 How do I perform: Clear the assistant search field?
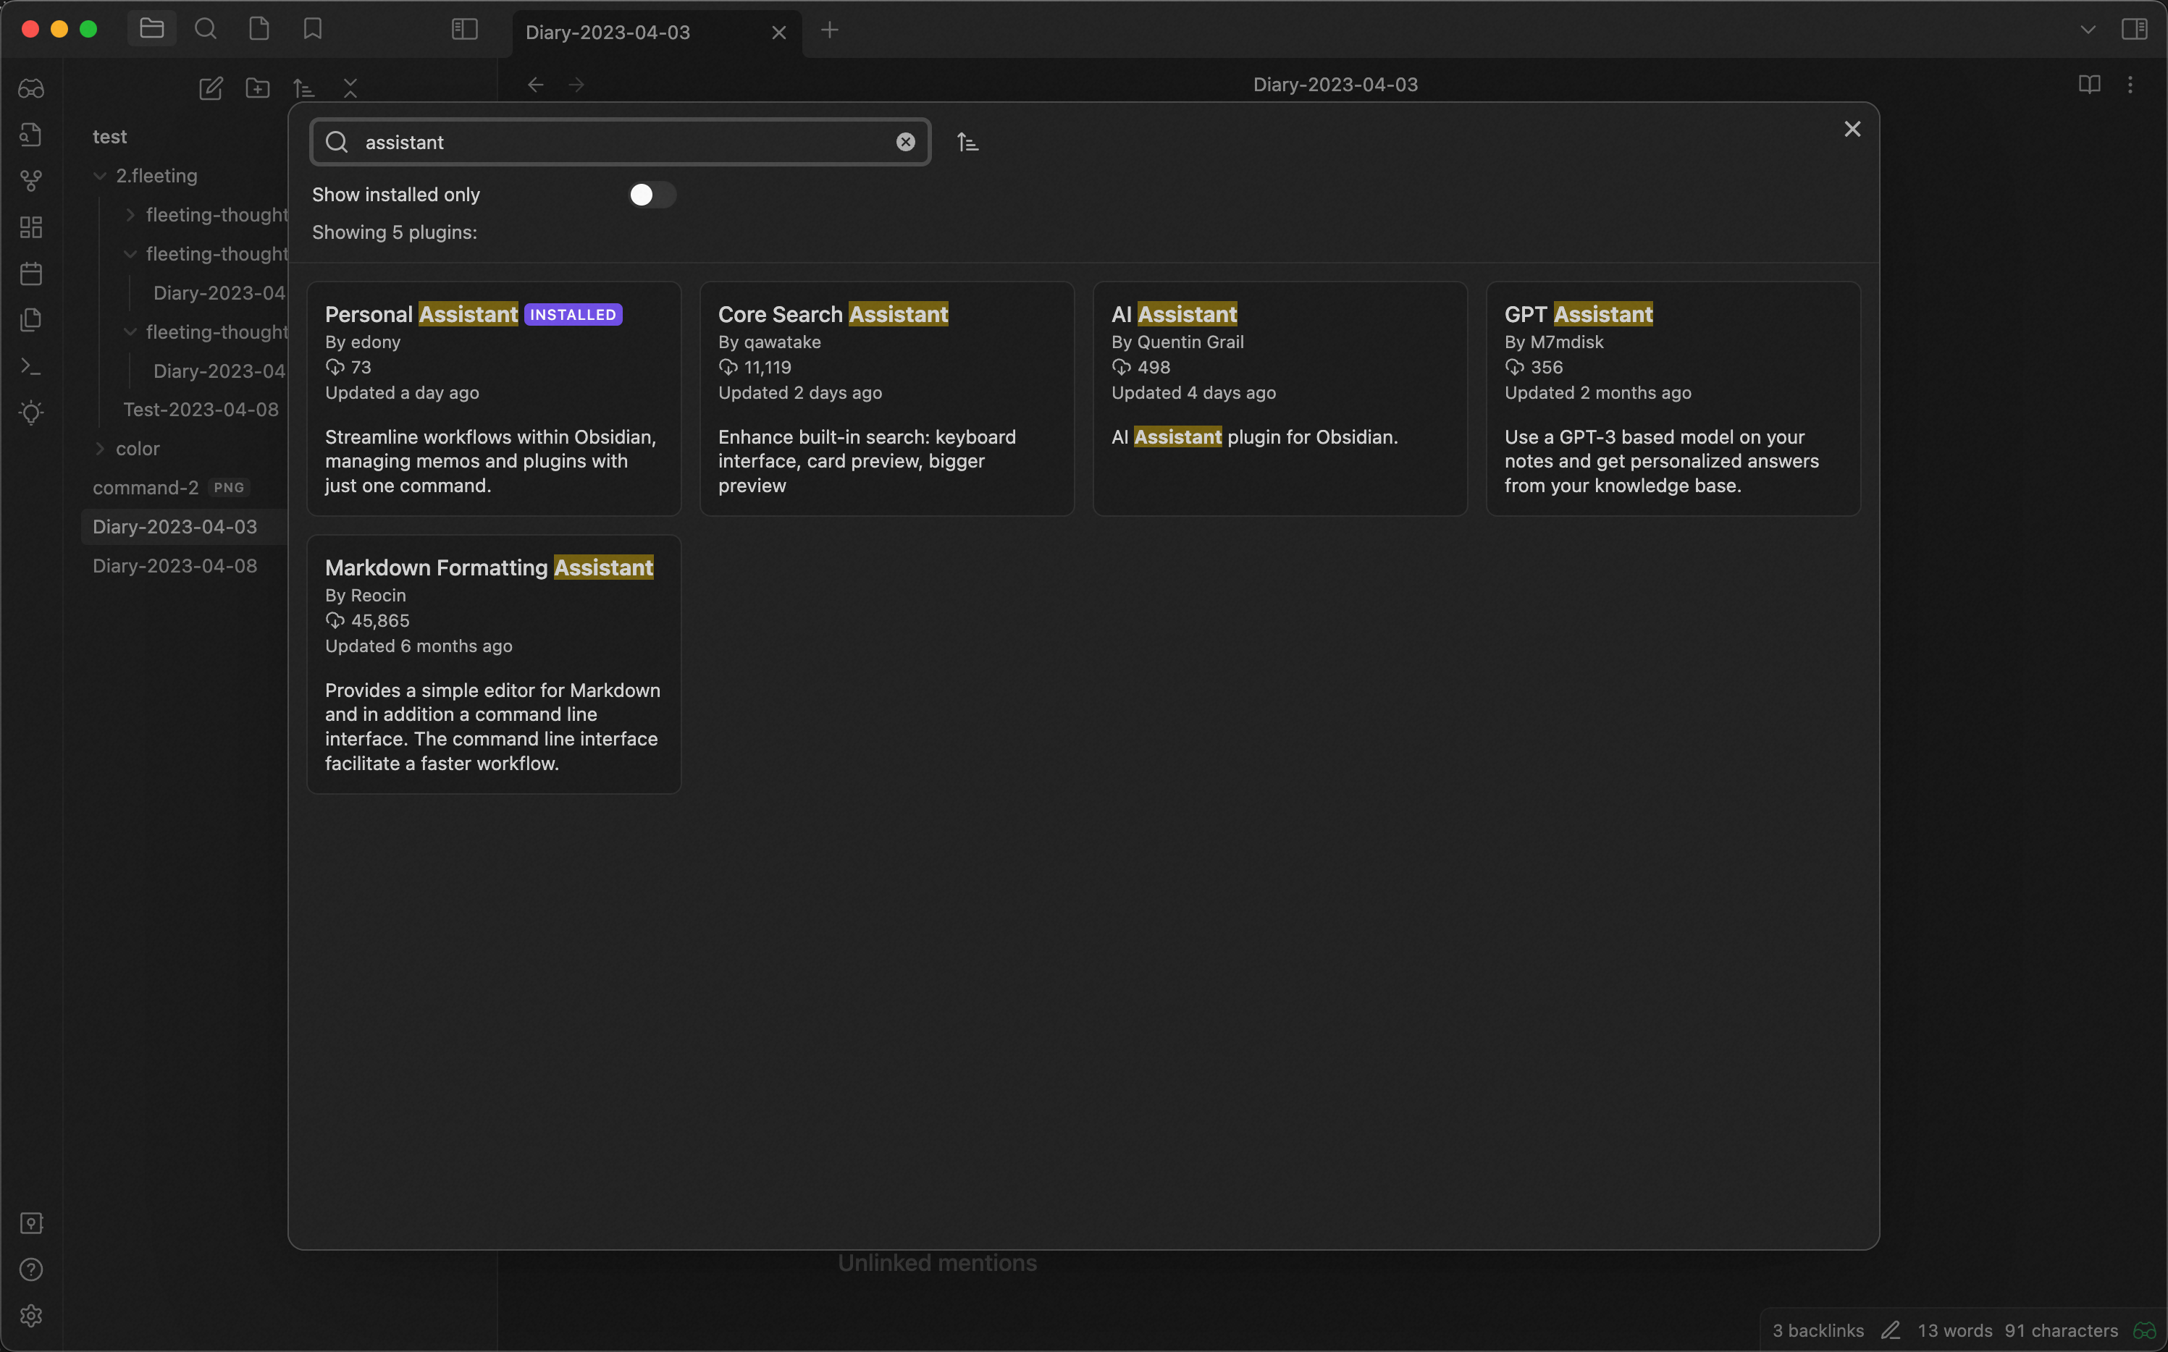pyautogui.click(x=905, y=142)
